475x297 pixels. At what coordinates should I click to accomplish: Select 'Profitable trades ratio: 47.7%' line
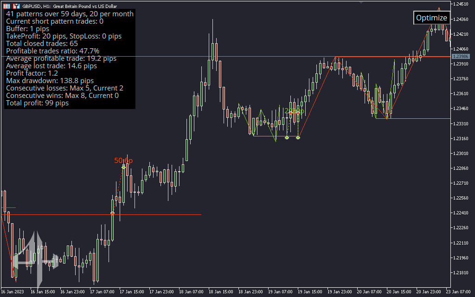click(x=53, y=51)
